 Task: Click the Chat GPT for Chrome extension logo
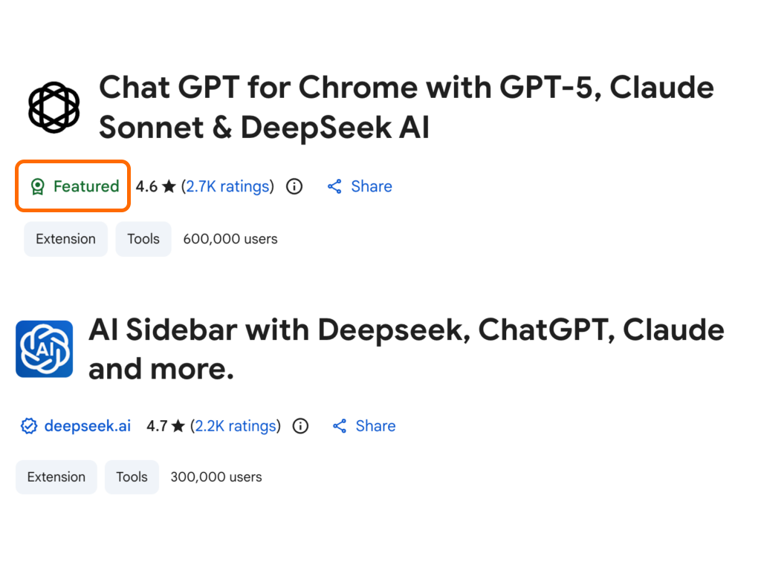click(53, 106)
